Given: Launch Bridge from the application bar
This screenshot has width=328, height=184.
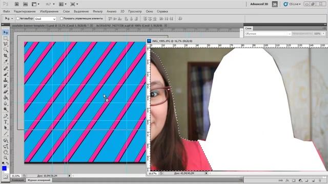Looking at the screenshot, I should [x=17, y=4].
